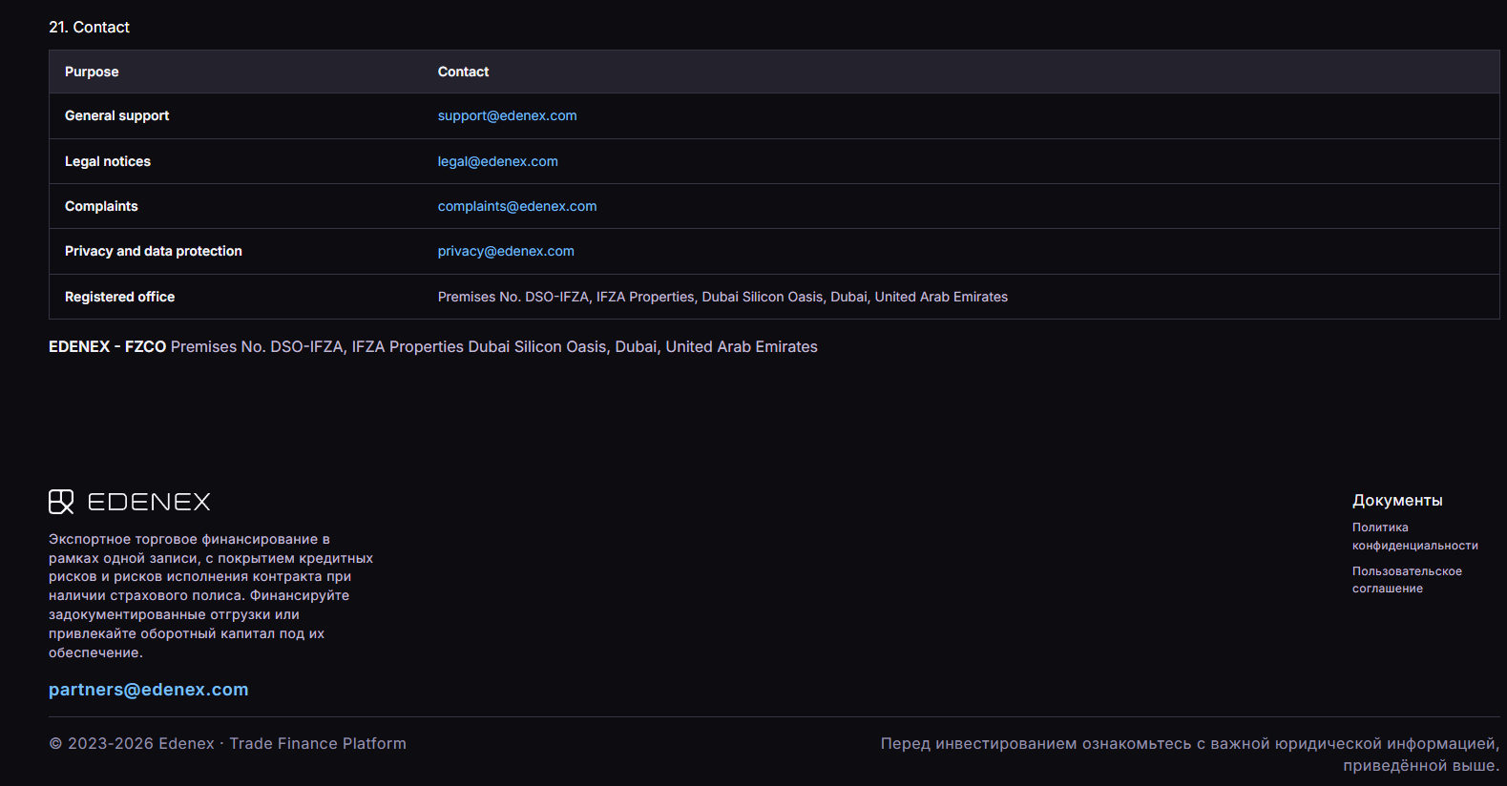Select the "Privacy and data protection" row label
Image resolution: width=1507 pixels, height=786 pixels.
tap(154, 251)
